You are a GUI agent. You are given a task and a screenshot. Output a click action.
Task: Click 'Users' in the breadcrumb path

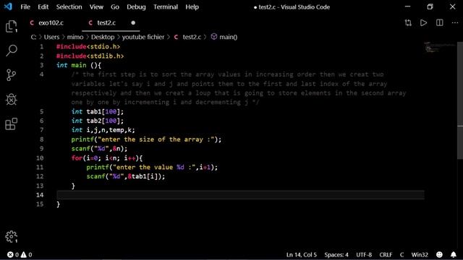[51, 37]
